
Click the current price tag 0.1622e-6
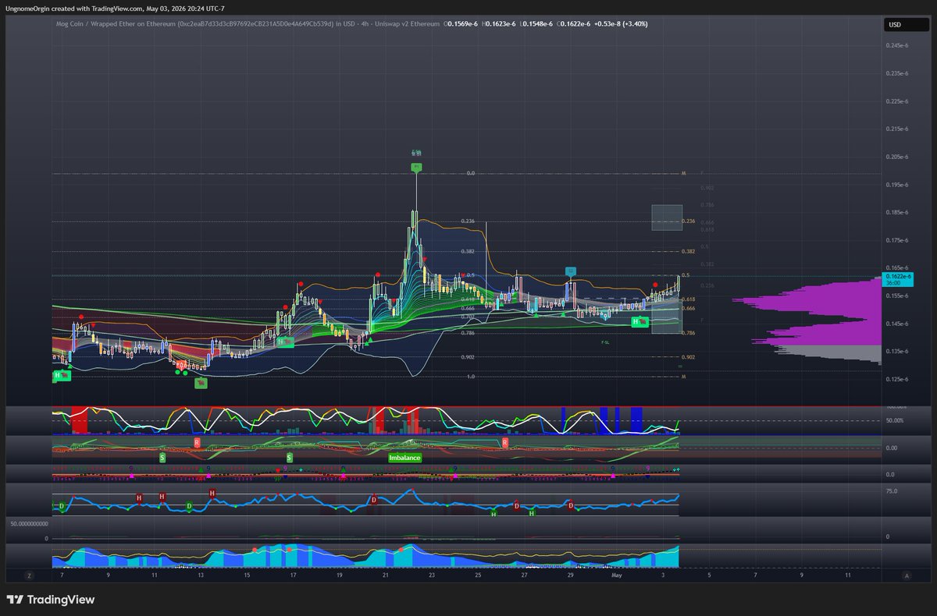897,279
